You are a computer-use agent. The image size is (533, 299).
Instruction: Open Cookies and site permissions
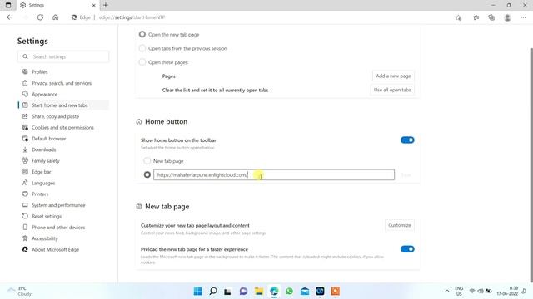click(x=63, y=127)
